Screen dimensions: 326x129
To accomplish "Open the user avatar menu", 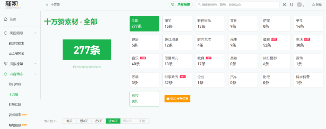I will tap(300, 5).
